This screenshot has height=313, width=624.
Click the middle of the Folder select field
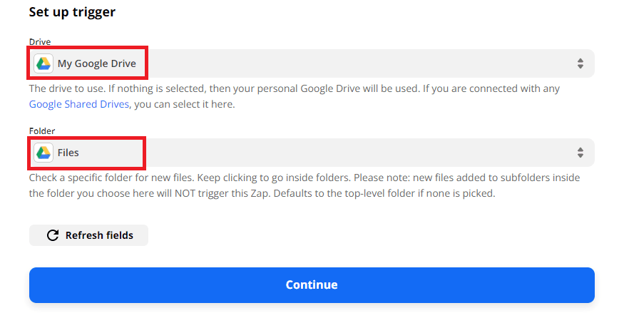[x=312, y=153]
